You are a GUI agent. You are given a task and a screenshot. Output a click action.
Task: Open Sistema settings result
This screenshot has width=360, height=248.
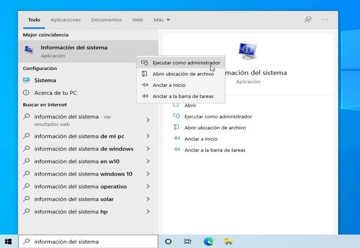(88, 80)
